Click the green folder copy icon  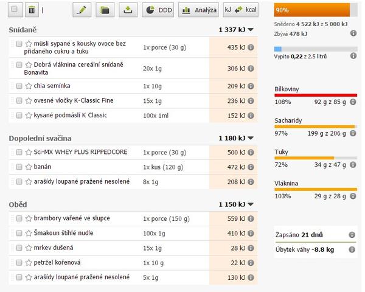[x=105, y=10]
